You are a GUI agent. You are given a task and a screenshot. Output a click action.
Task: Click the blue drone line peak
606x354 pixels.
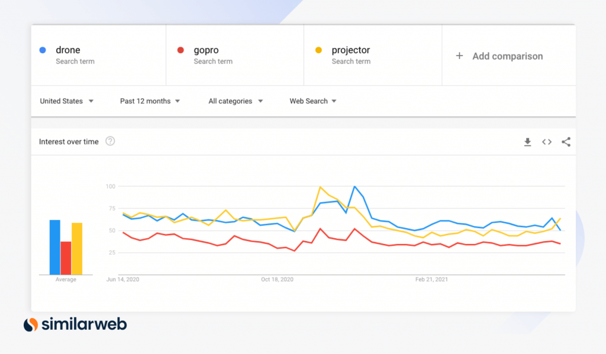355,187
